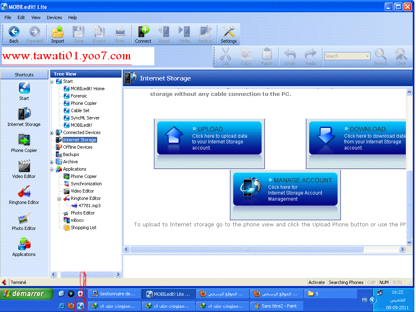Viewport: 416px width, 312px height.
Task: Switch to Gestionnaire de... taskbar window
Action: (114, 294)
